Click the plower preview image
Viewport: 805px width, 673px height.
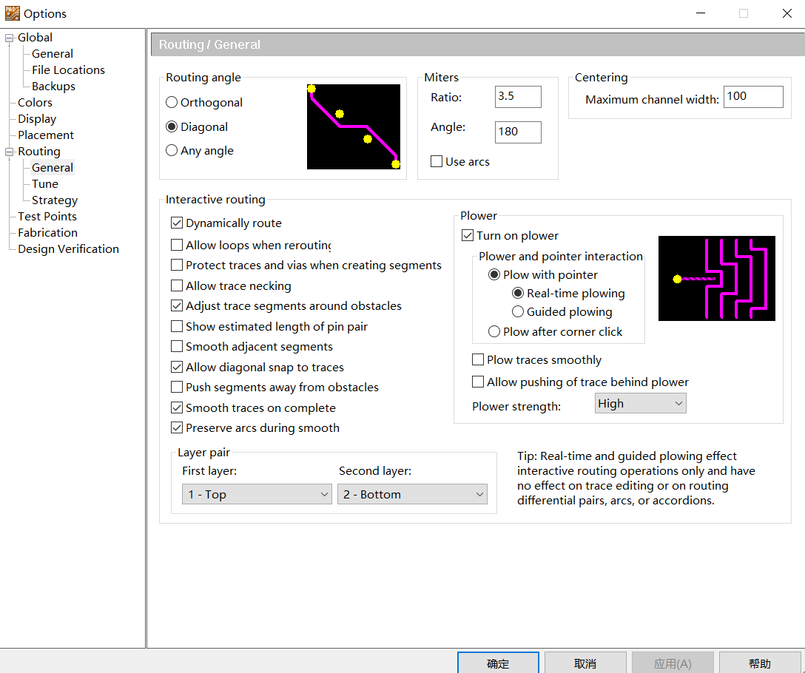[x=717, y=279]
